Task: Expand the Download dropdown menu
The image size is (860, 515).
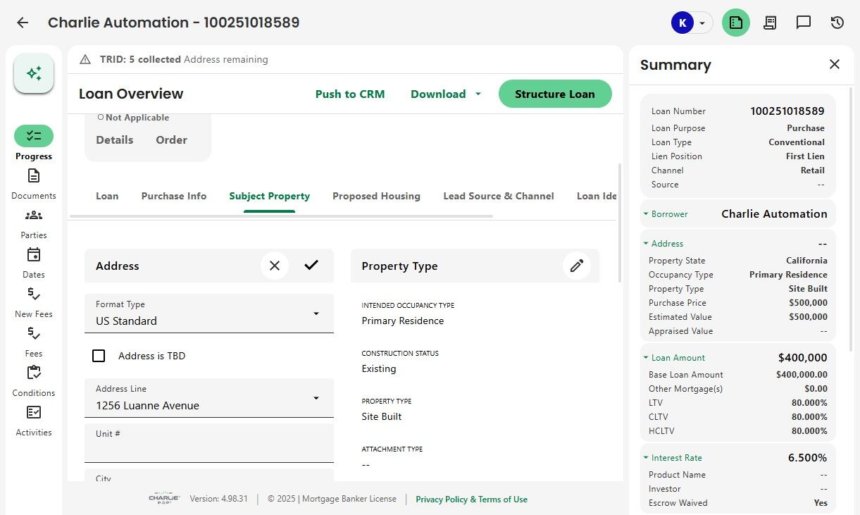Action: pos(478,94)
